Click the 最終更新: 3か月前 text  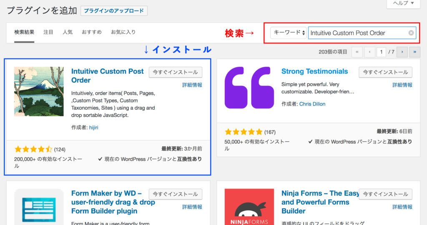click(x=182, y=149)
